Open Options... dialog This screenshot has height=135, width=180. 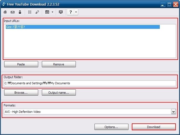(x=111, y=127)
